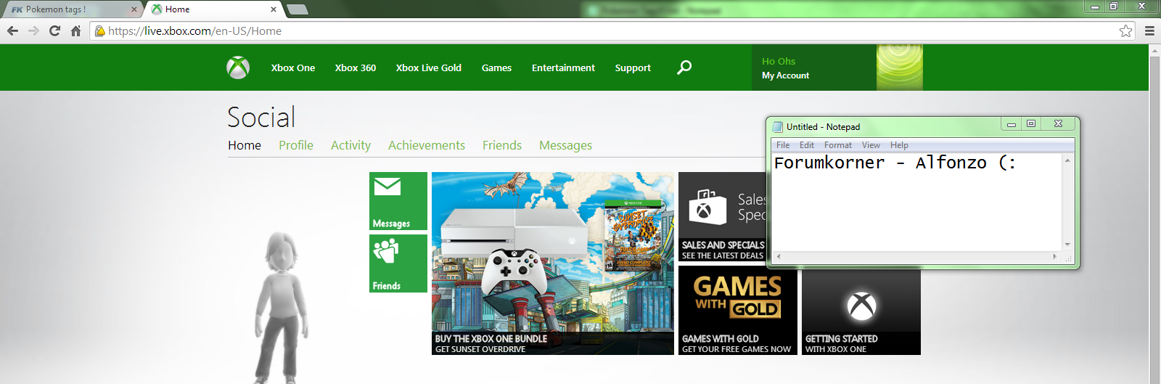Open the Xbox 360 menu
The width and height of the screenshot is (1161, 384).
point(356,68)
